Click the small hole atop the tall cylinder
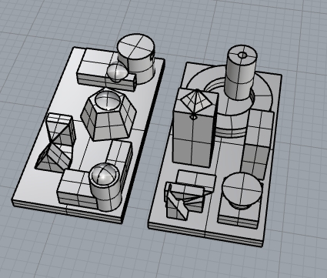Image resolution: width=327 pixels, height=278 pixels. [242, 55]
